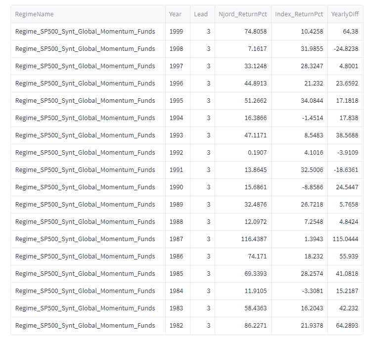Click the Year cell showing 1990
This screenshot has width=366, height=340.
click(x=176, y=187)
